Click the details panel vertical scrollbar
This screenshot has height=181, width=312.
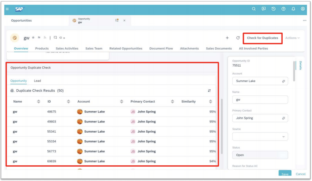point(294,71)
